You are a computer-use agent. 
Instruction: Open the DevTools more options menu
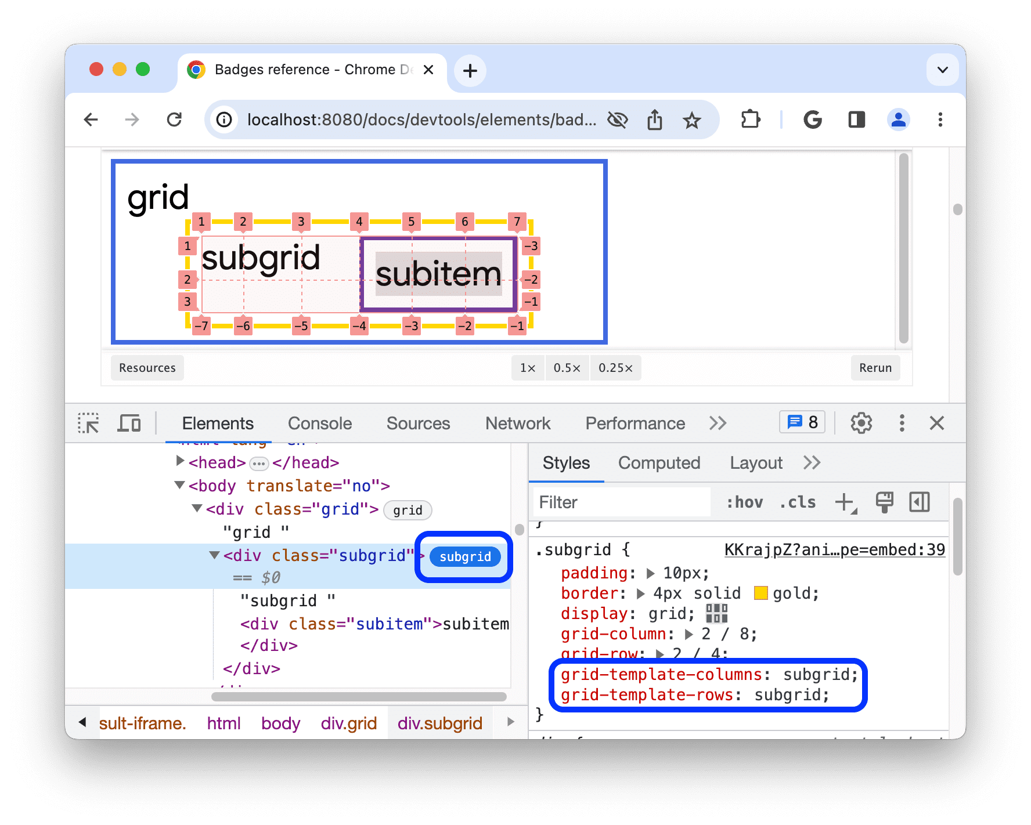[902, 423]
